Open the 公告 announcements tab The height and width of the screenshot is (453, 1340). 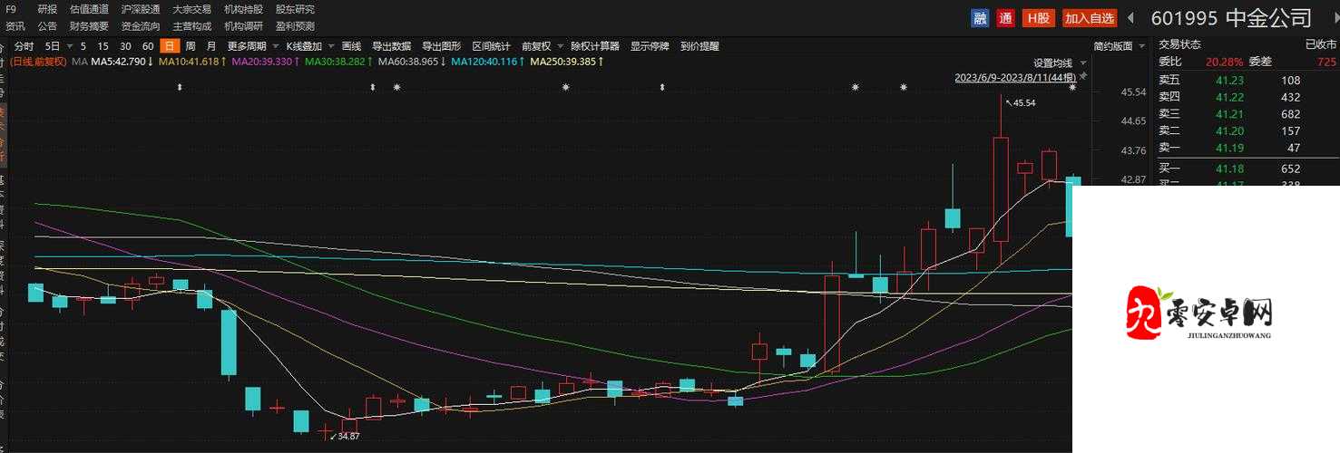[x=47, y=26]
